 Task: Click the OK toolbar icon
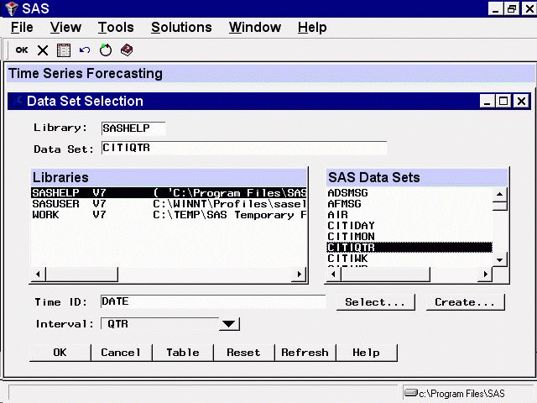pos(22,50)
